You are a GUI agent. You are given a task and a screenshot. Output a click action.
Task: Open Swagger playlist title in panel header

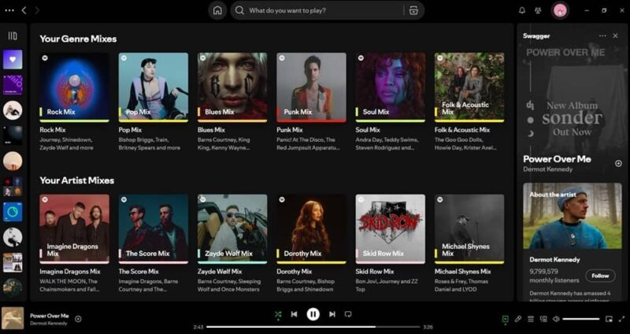(x=536, y=35)
